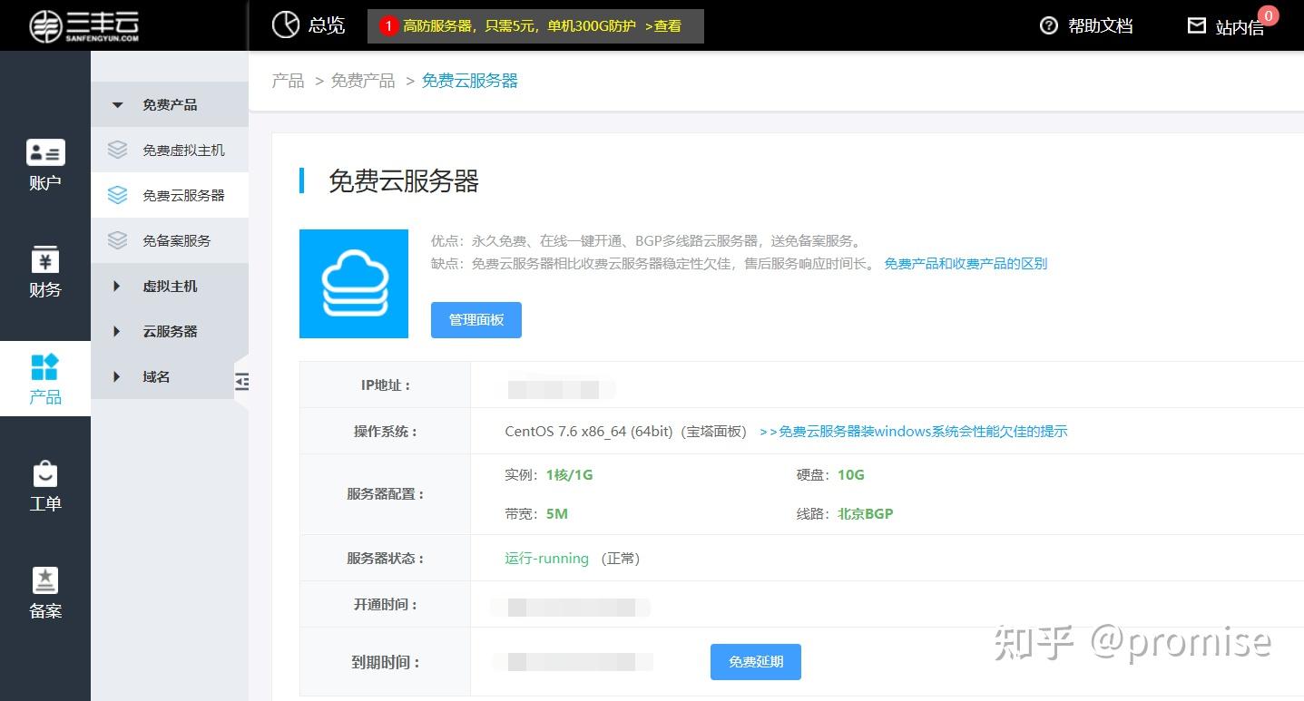1304x701 pixels.
Task: Select 免费云服务器 menu item
Action: pos(170,195)
